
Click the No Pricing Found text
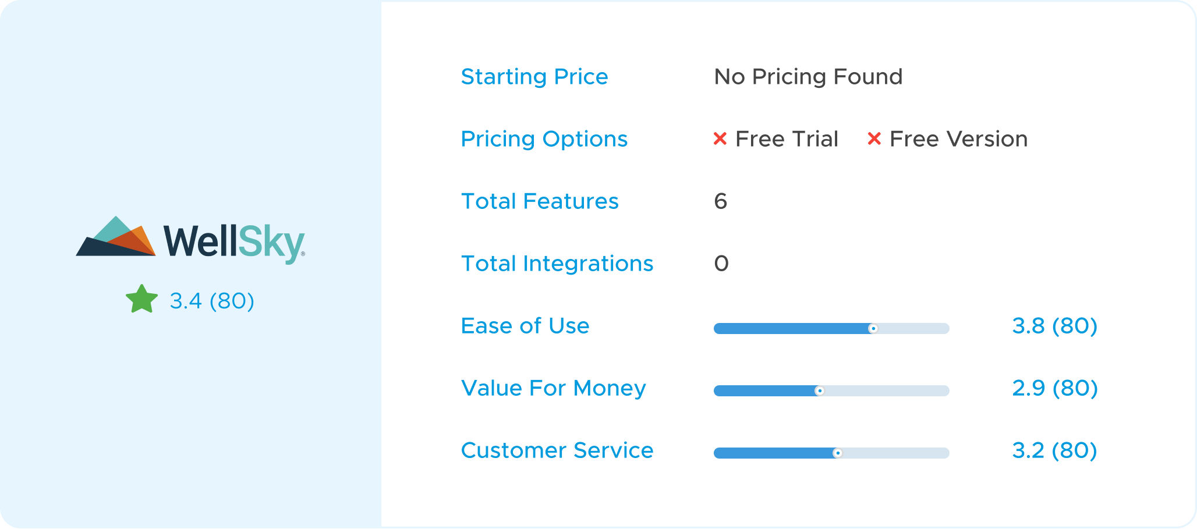point(808,77)
